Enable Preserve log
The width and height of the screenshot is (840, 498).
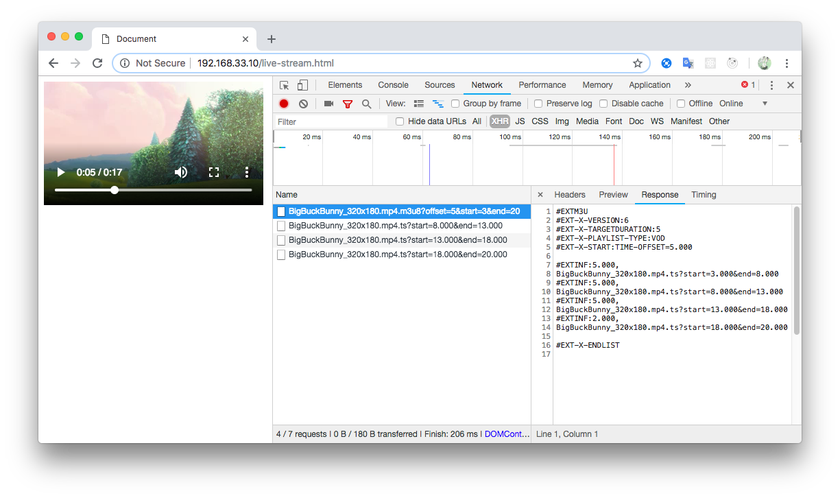click(538, 103)
